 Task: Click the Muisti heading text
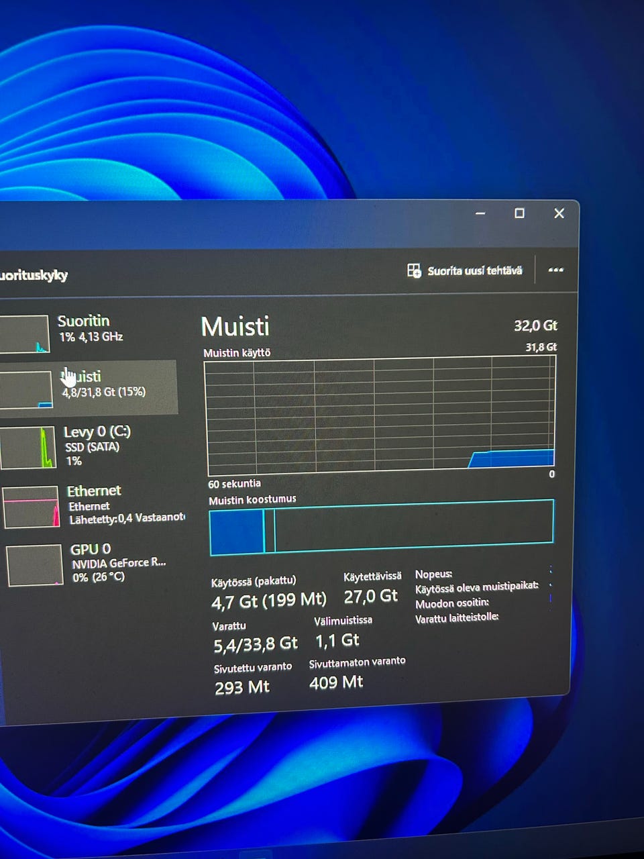click(x=235, y=327)
